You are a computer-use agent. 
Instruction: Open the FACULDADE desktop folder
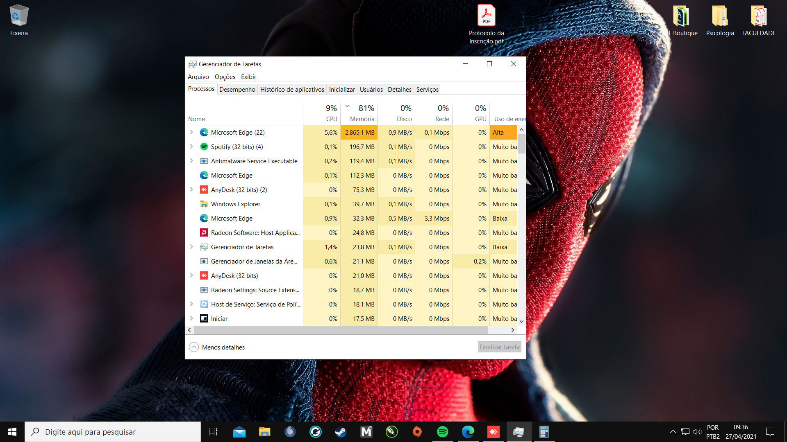(759, 20)
